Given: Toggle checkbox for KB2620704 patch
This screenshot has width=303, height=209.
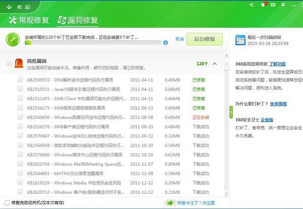Looking at the screenshot, I should pyautogui.click(x=20, y=164).
